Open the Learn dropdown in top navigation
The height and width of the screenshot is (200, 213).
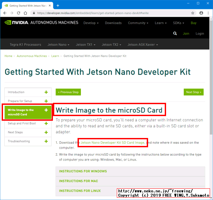tap(160, 23)
